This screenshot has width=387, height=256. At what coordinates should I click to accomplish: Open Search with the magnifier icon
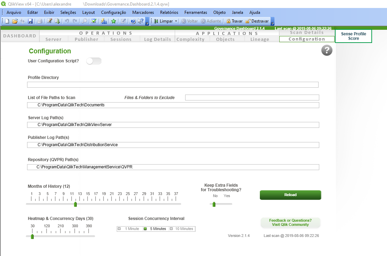click(84, 21)
